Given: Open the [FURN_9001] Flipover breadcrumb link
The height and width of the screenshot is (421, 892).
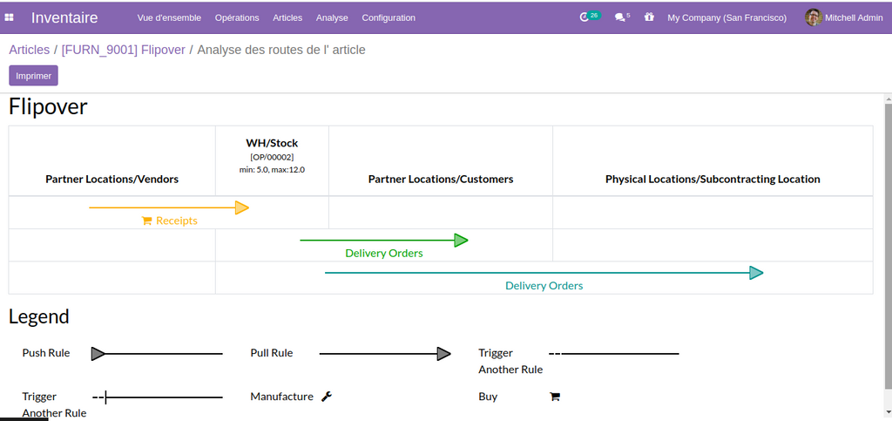Looking at the screenshot, I should [123, 50].
